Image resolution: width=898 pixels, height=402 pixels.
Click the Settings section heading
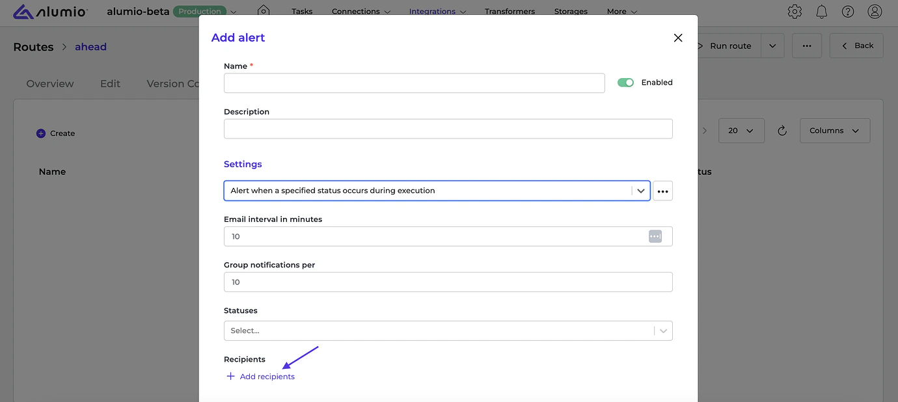pos(243,165)
